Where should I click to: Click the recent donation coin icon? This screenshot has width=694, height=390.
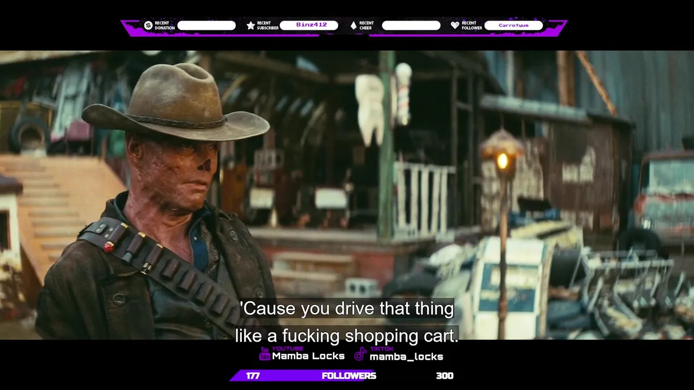(148, 25)
